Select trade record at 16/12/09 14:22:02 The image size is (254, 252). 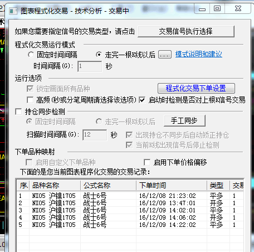click(130, 225)
